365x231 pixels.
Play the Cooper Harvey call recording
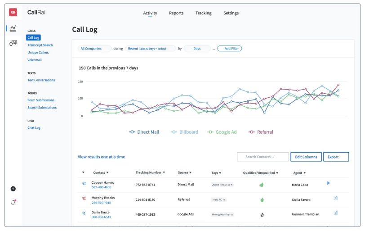pyautogui.click(x=329, y=183)
